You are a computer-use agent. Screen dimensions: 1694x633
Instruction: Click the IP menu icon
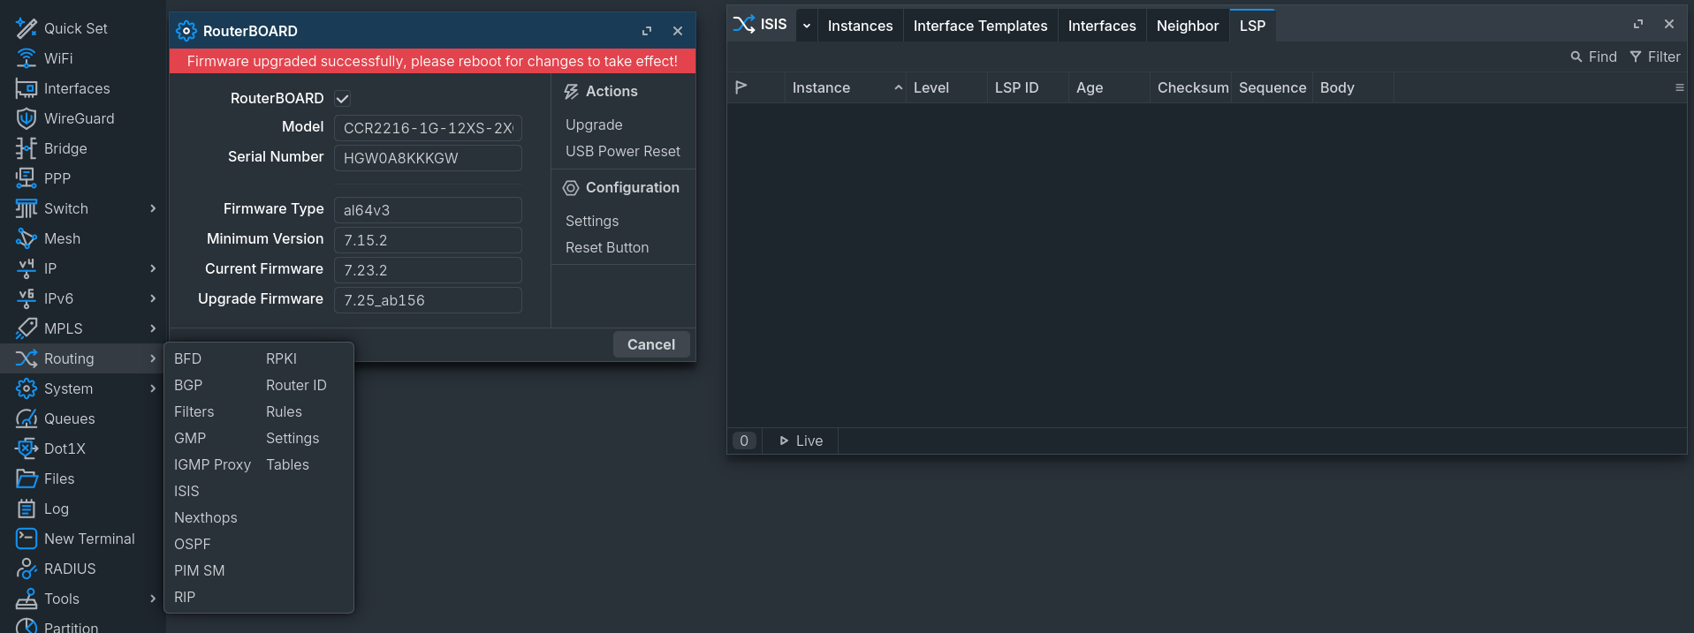pos(27,268)
